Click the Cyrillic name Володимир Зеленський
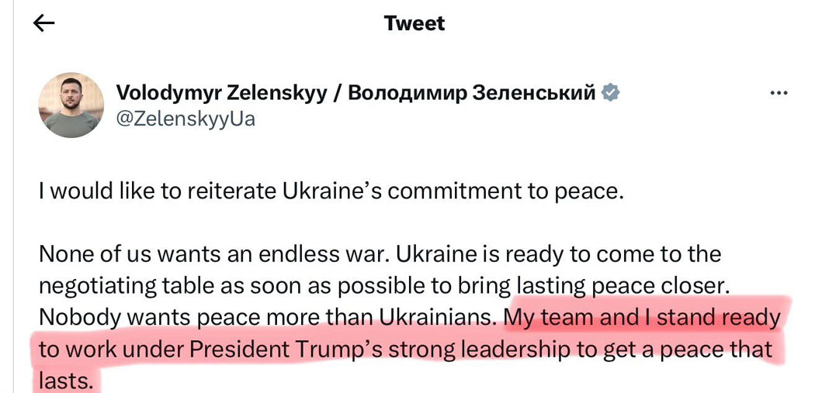This screenshot has height=393, width=815. pyautogui.click(x=472, y=93)
